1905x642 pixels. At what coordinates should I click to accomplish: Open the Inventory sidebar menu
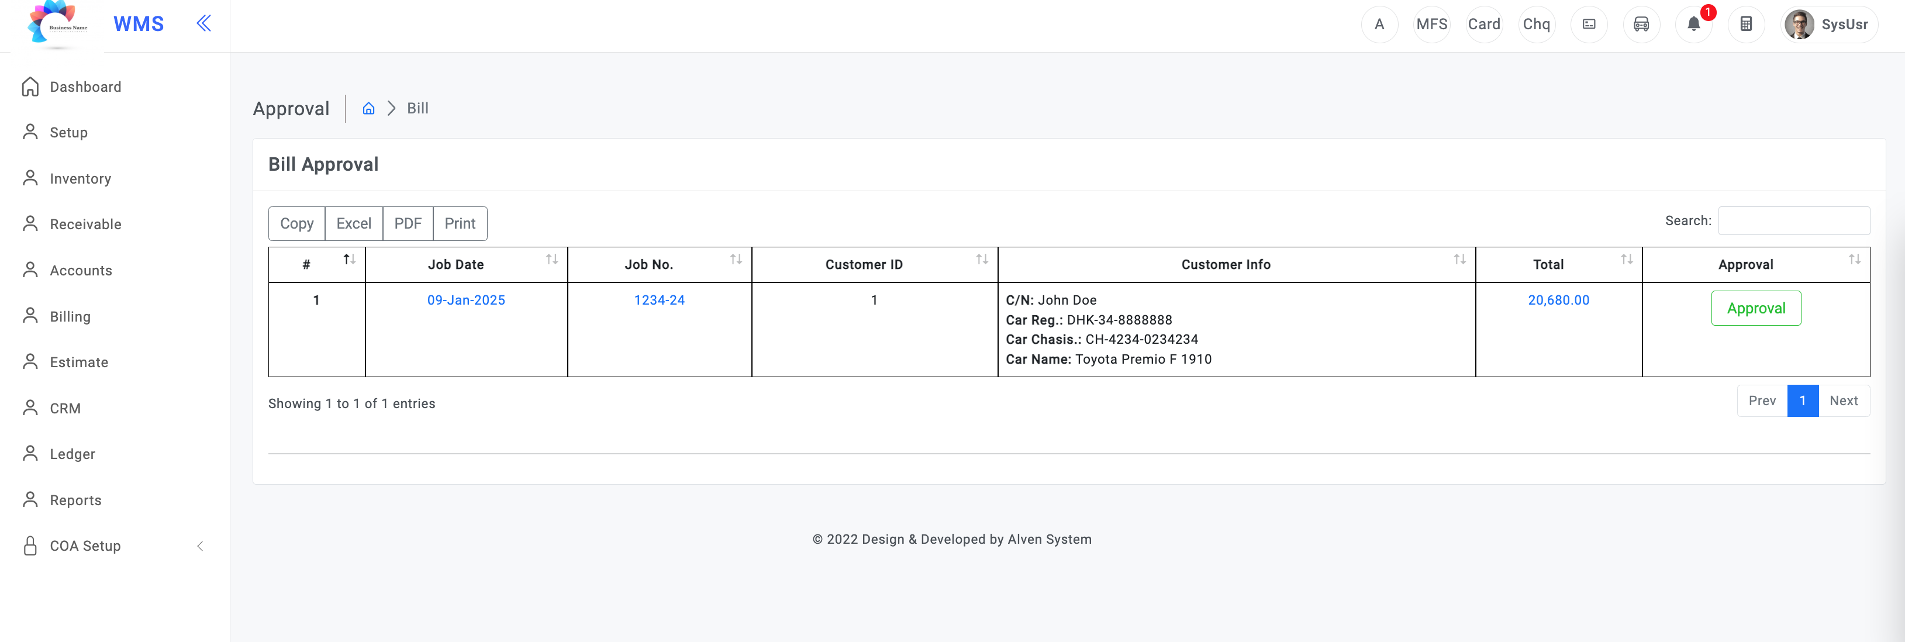[80, 179]
